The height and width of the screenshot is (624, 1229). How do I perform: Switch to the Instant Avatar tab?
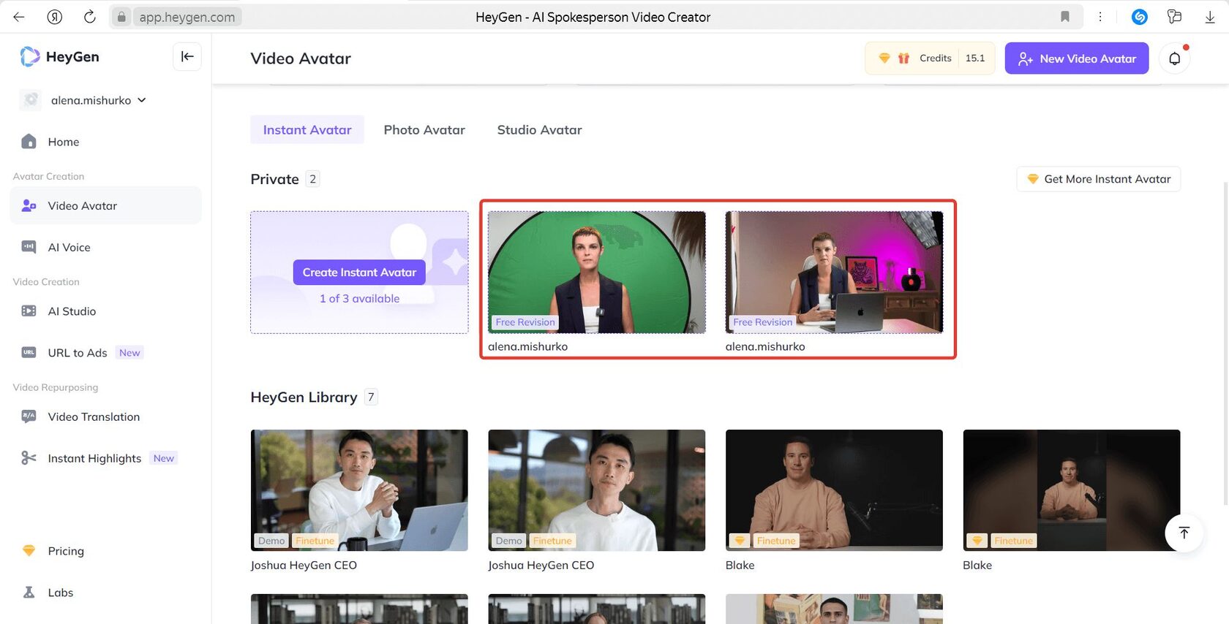307,130
